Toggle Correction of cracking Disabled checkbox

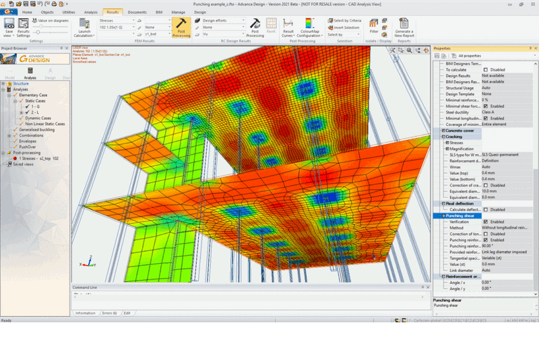click(486, 185)
